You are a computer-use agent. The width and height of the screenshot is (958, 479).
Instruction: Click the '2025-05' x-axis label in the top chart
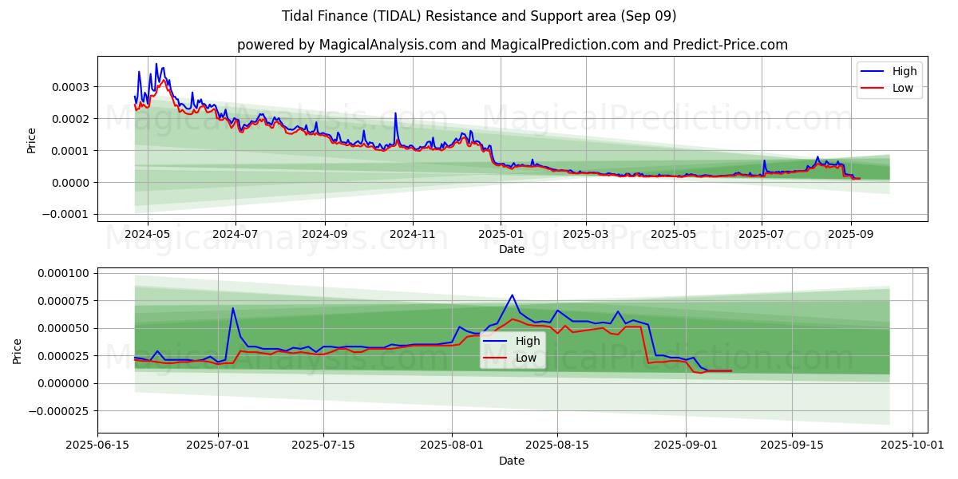[673, 236]
